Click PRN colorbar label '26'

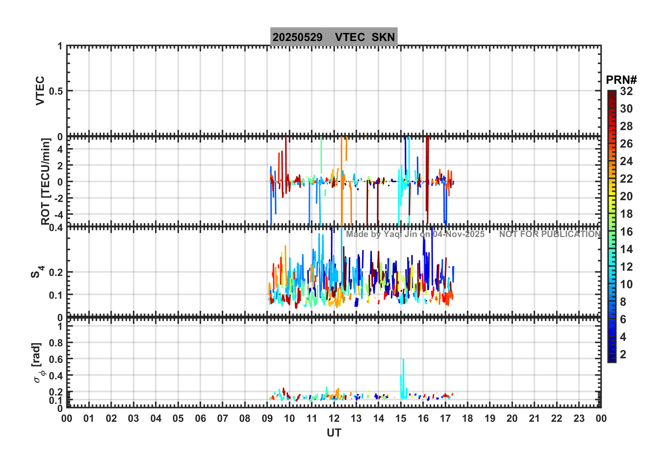tap(626, 144)
